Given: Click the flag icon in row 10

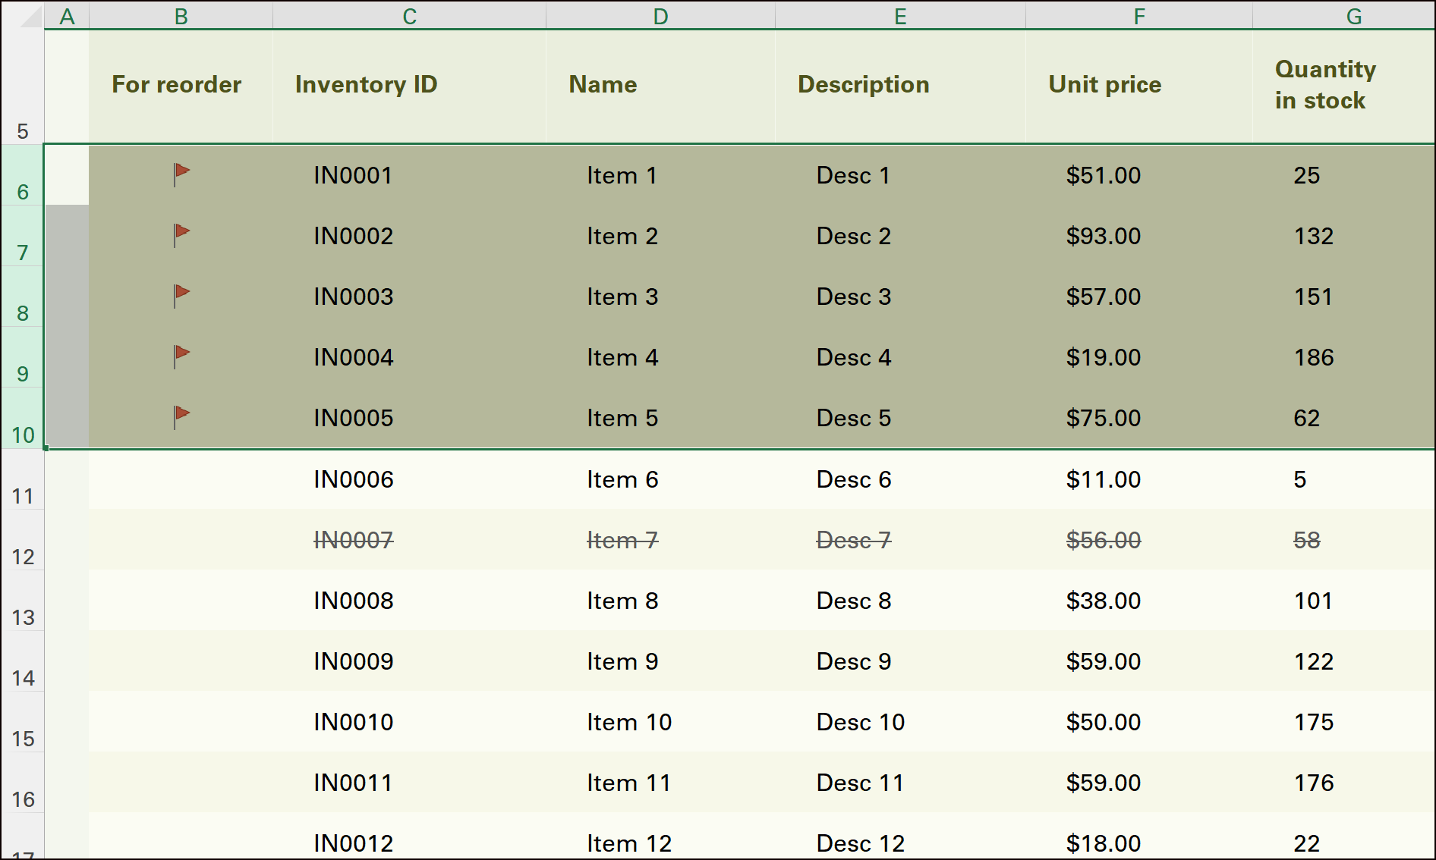Looking at the screenshot, I should click(181, 417).
